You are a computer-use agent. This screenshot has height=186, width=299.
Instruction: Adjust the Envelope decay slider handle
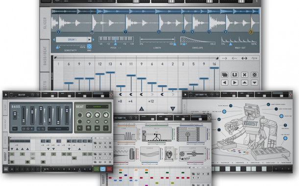[184, 44]
